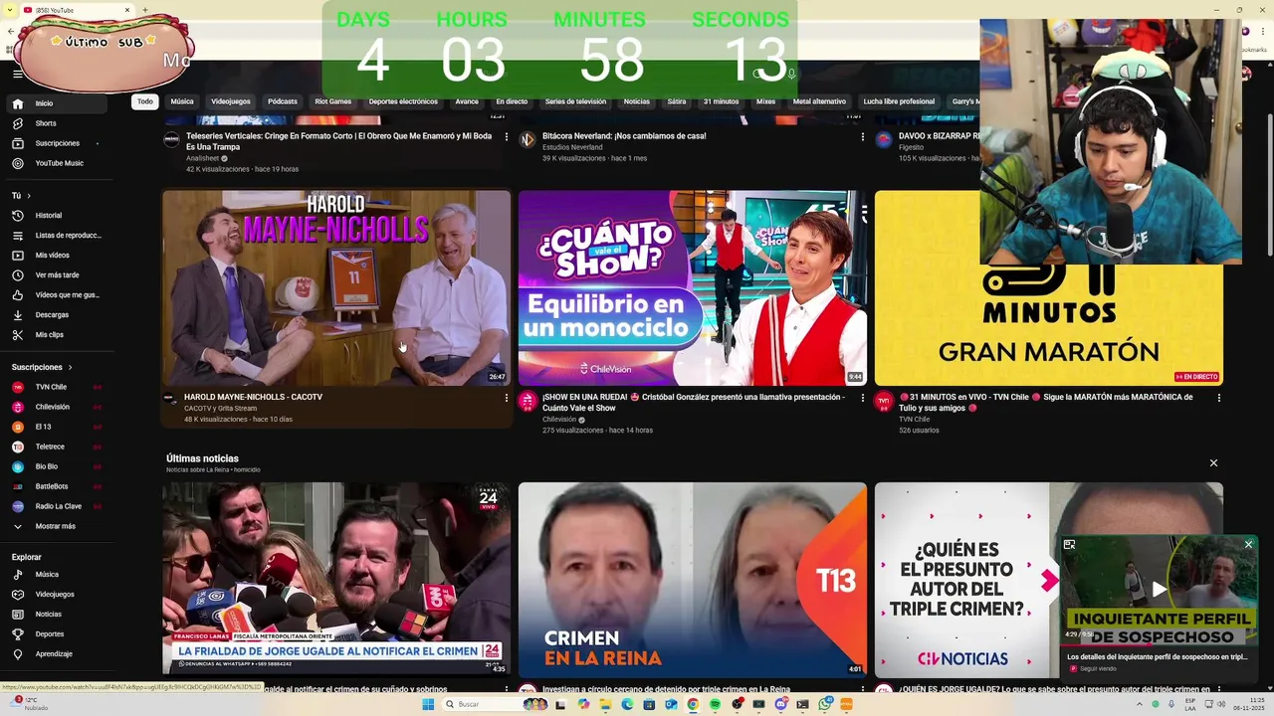This screenshot has width=1274, height=716.
Task: Expand the Tú section chevron
Action: (29, 196)
